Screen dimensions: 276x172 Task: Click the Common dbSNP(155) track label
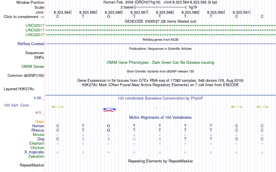click(x=26, y=75)
